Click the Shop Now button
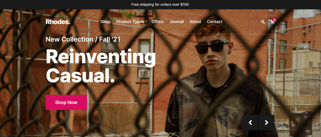The height and width of the screenshot is (137, 321). tap(66, 102)
